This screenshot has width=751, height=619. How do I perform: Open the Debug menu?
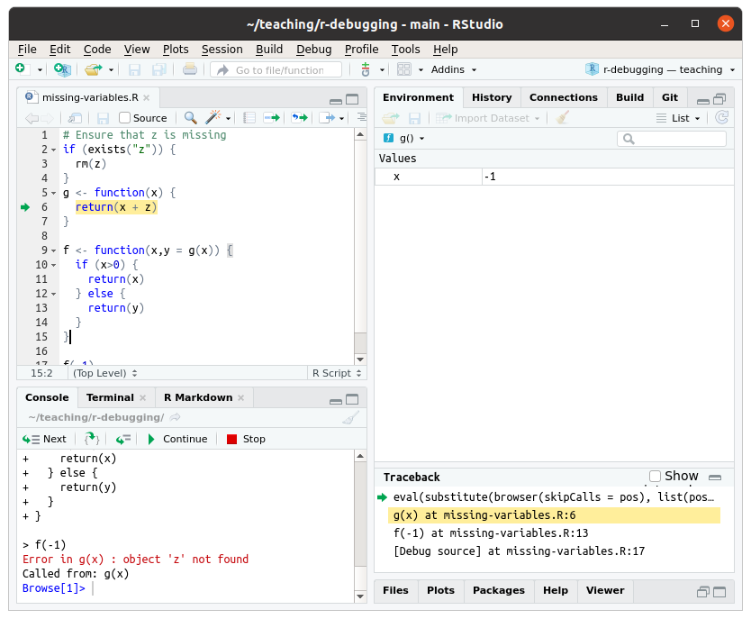313,50
